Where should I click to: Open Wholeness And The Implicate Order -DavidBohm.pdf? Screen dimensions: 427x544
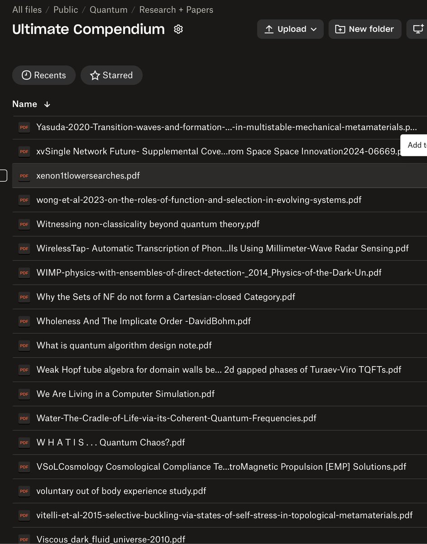pos(144,321)
